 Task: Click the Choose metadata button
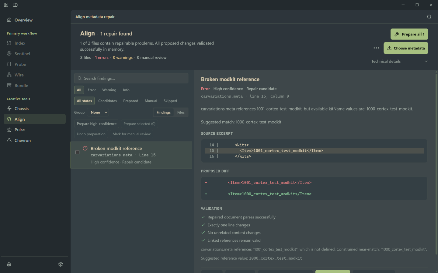[406, 48]
